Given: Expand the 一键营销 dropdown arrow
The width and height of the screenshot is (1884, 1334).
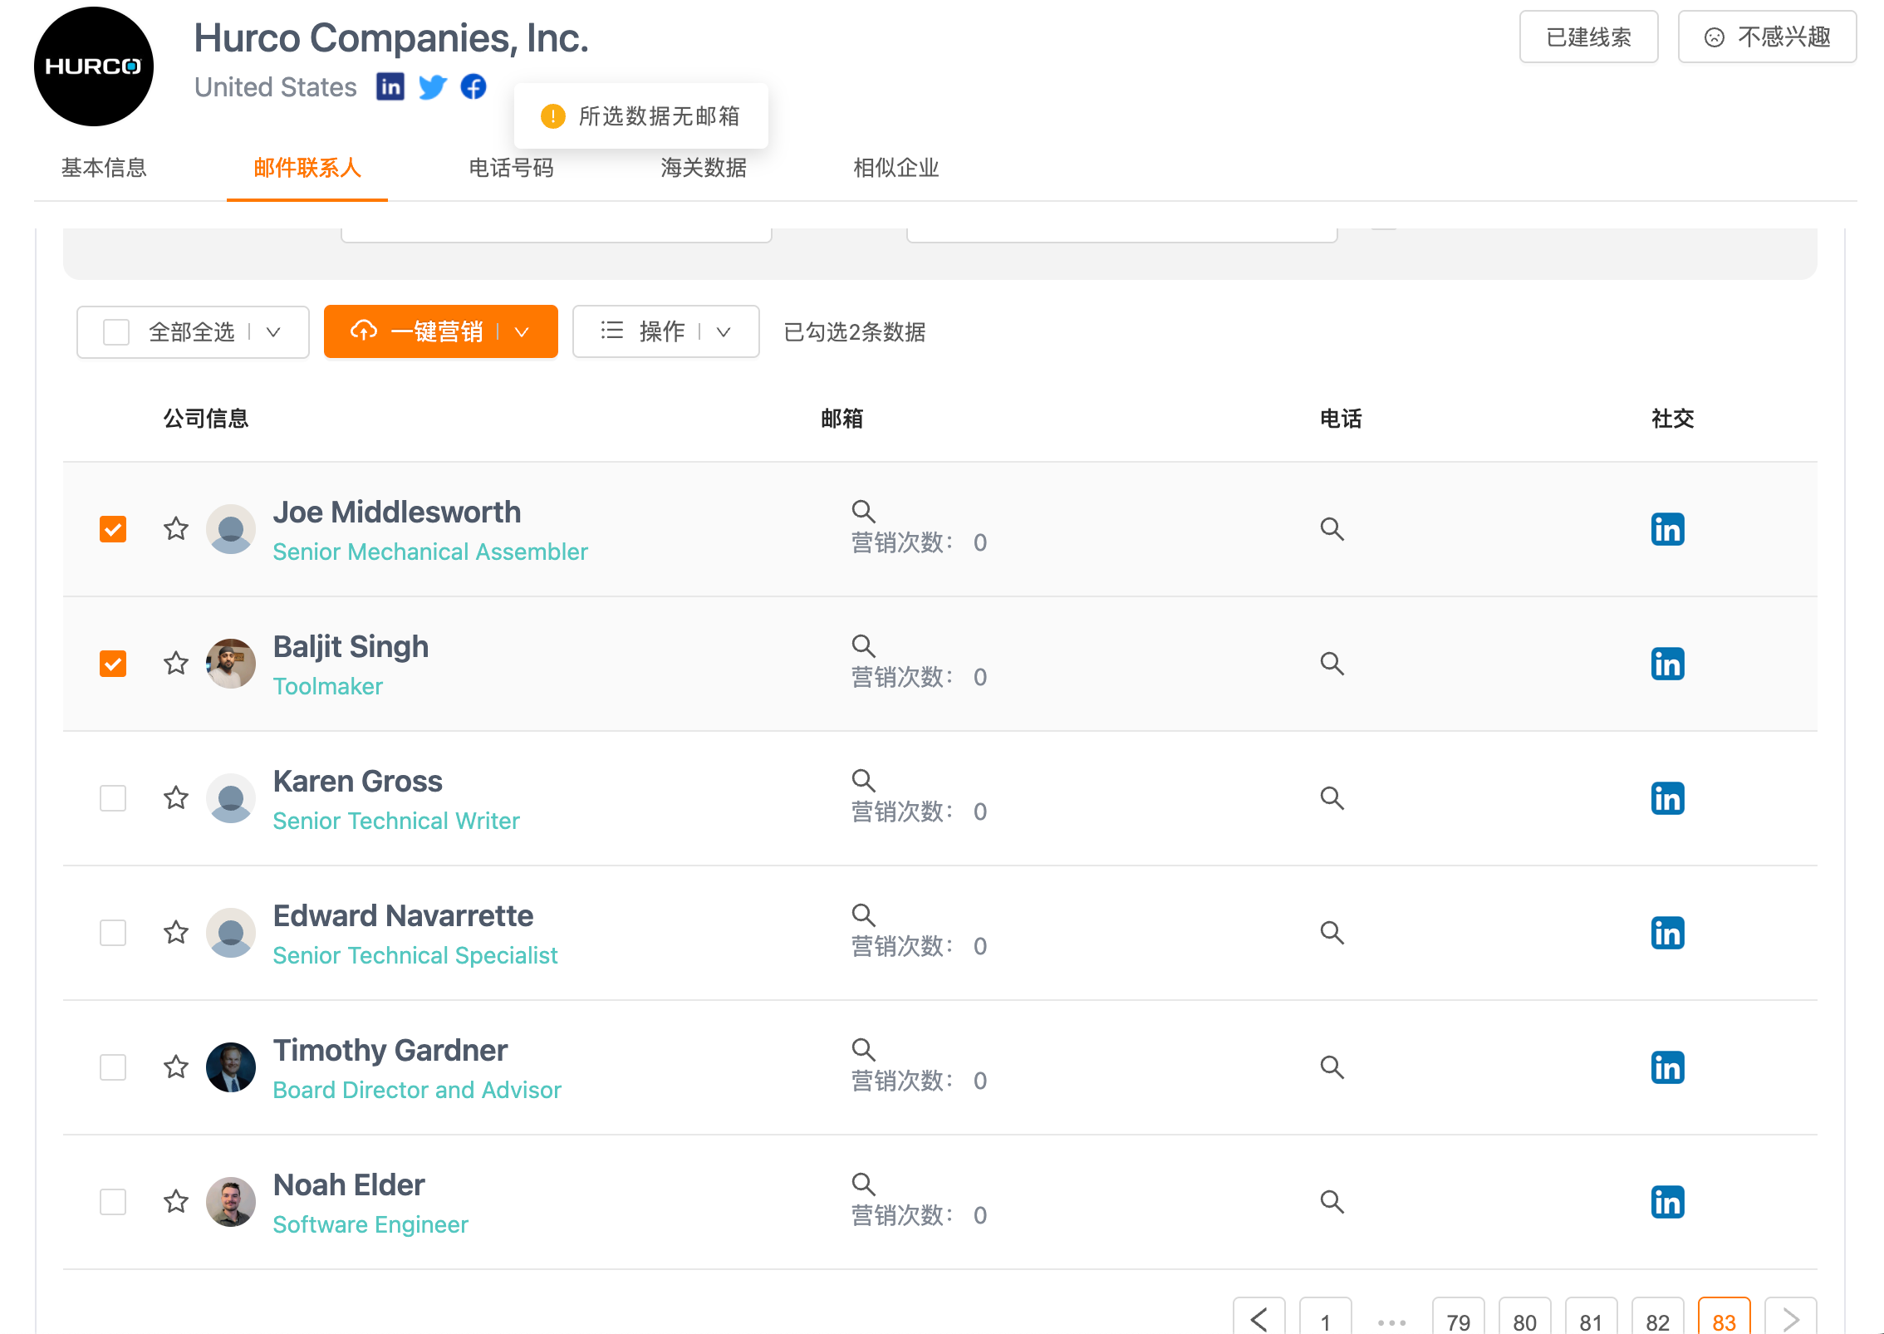Looking at the screenshot, I should [x=522, y=332].
